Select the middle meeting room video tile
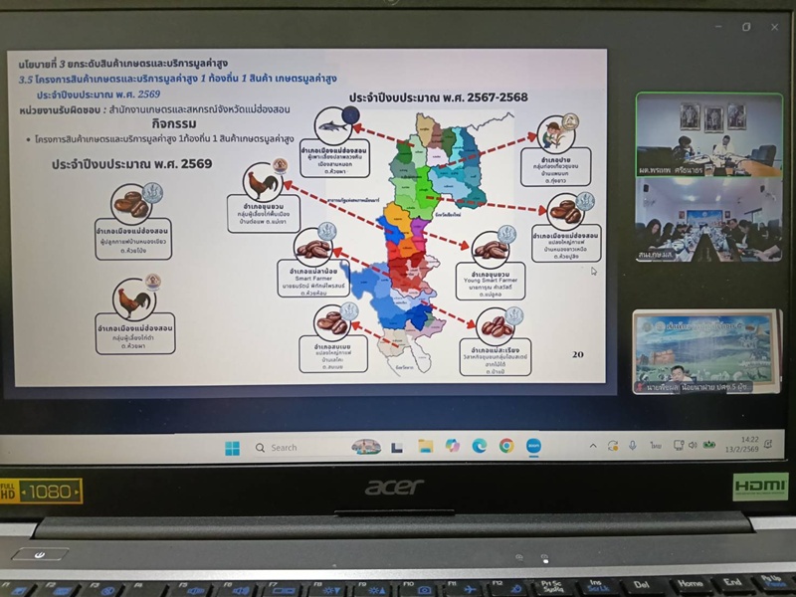 [707, 221]
